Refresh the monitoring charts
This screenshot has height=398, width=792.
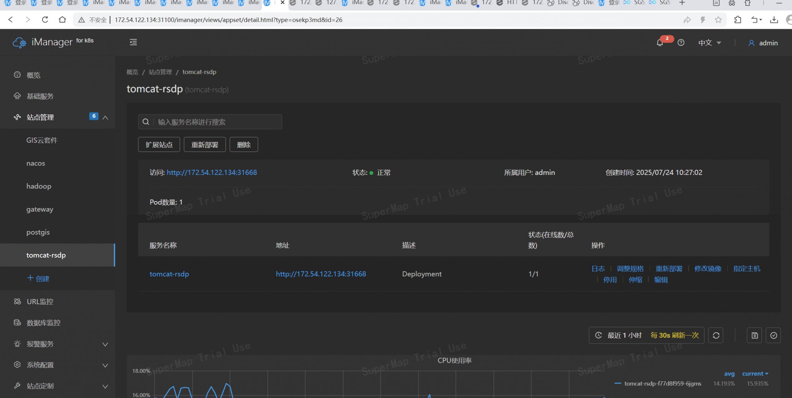click(716, 335)
